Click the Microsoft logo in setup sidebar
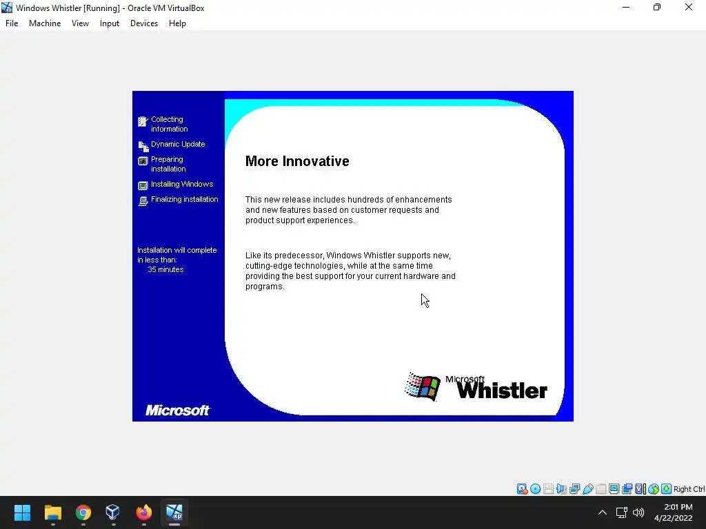 tap(178, 411)
